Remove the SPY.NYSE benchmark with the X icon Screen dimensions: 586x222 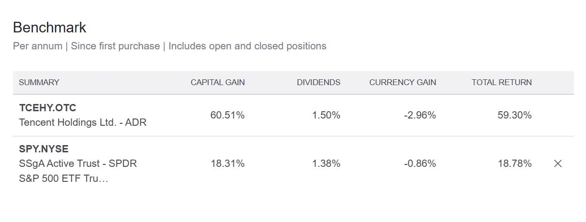557,163
